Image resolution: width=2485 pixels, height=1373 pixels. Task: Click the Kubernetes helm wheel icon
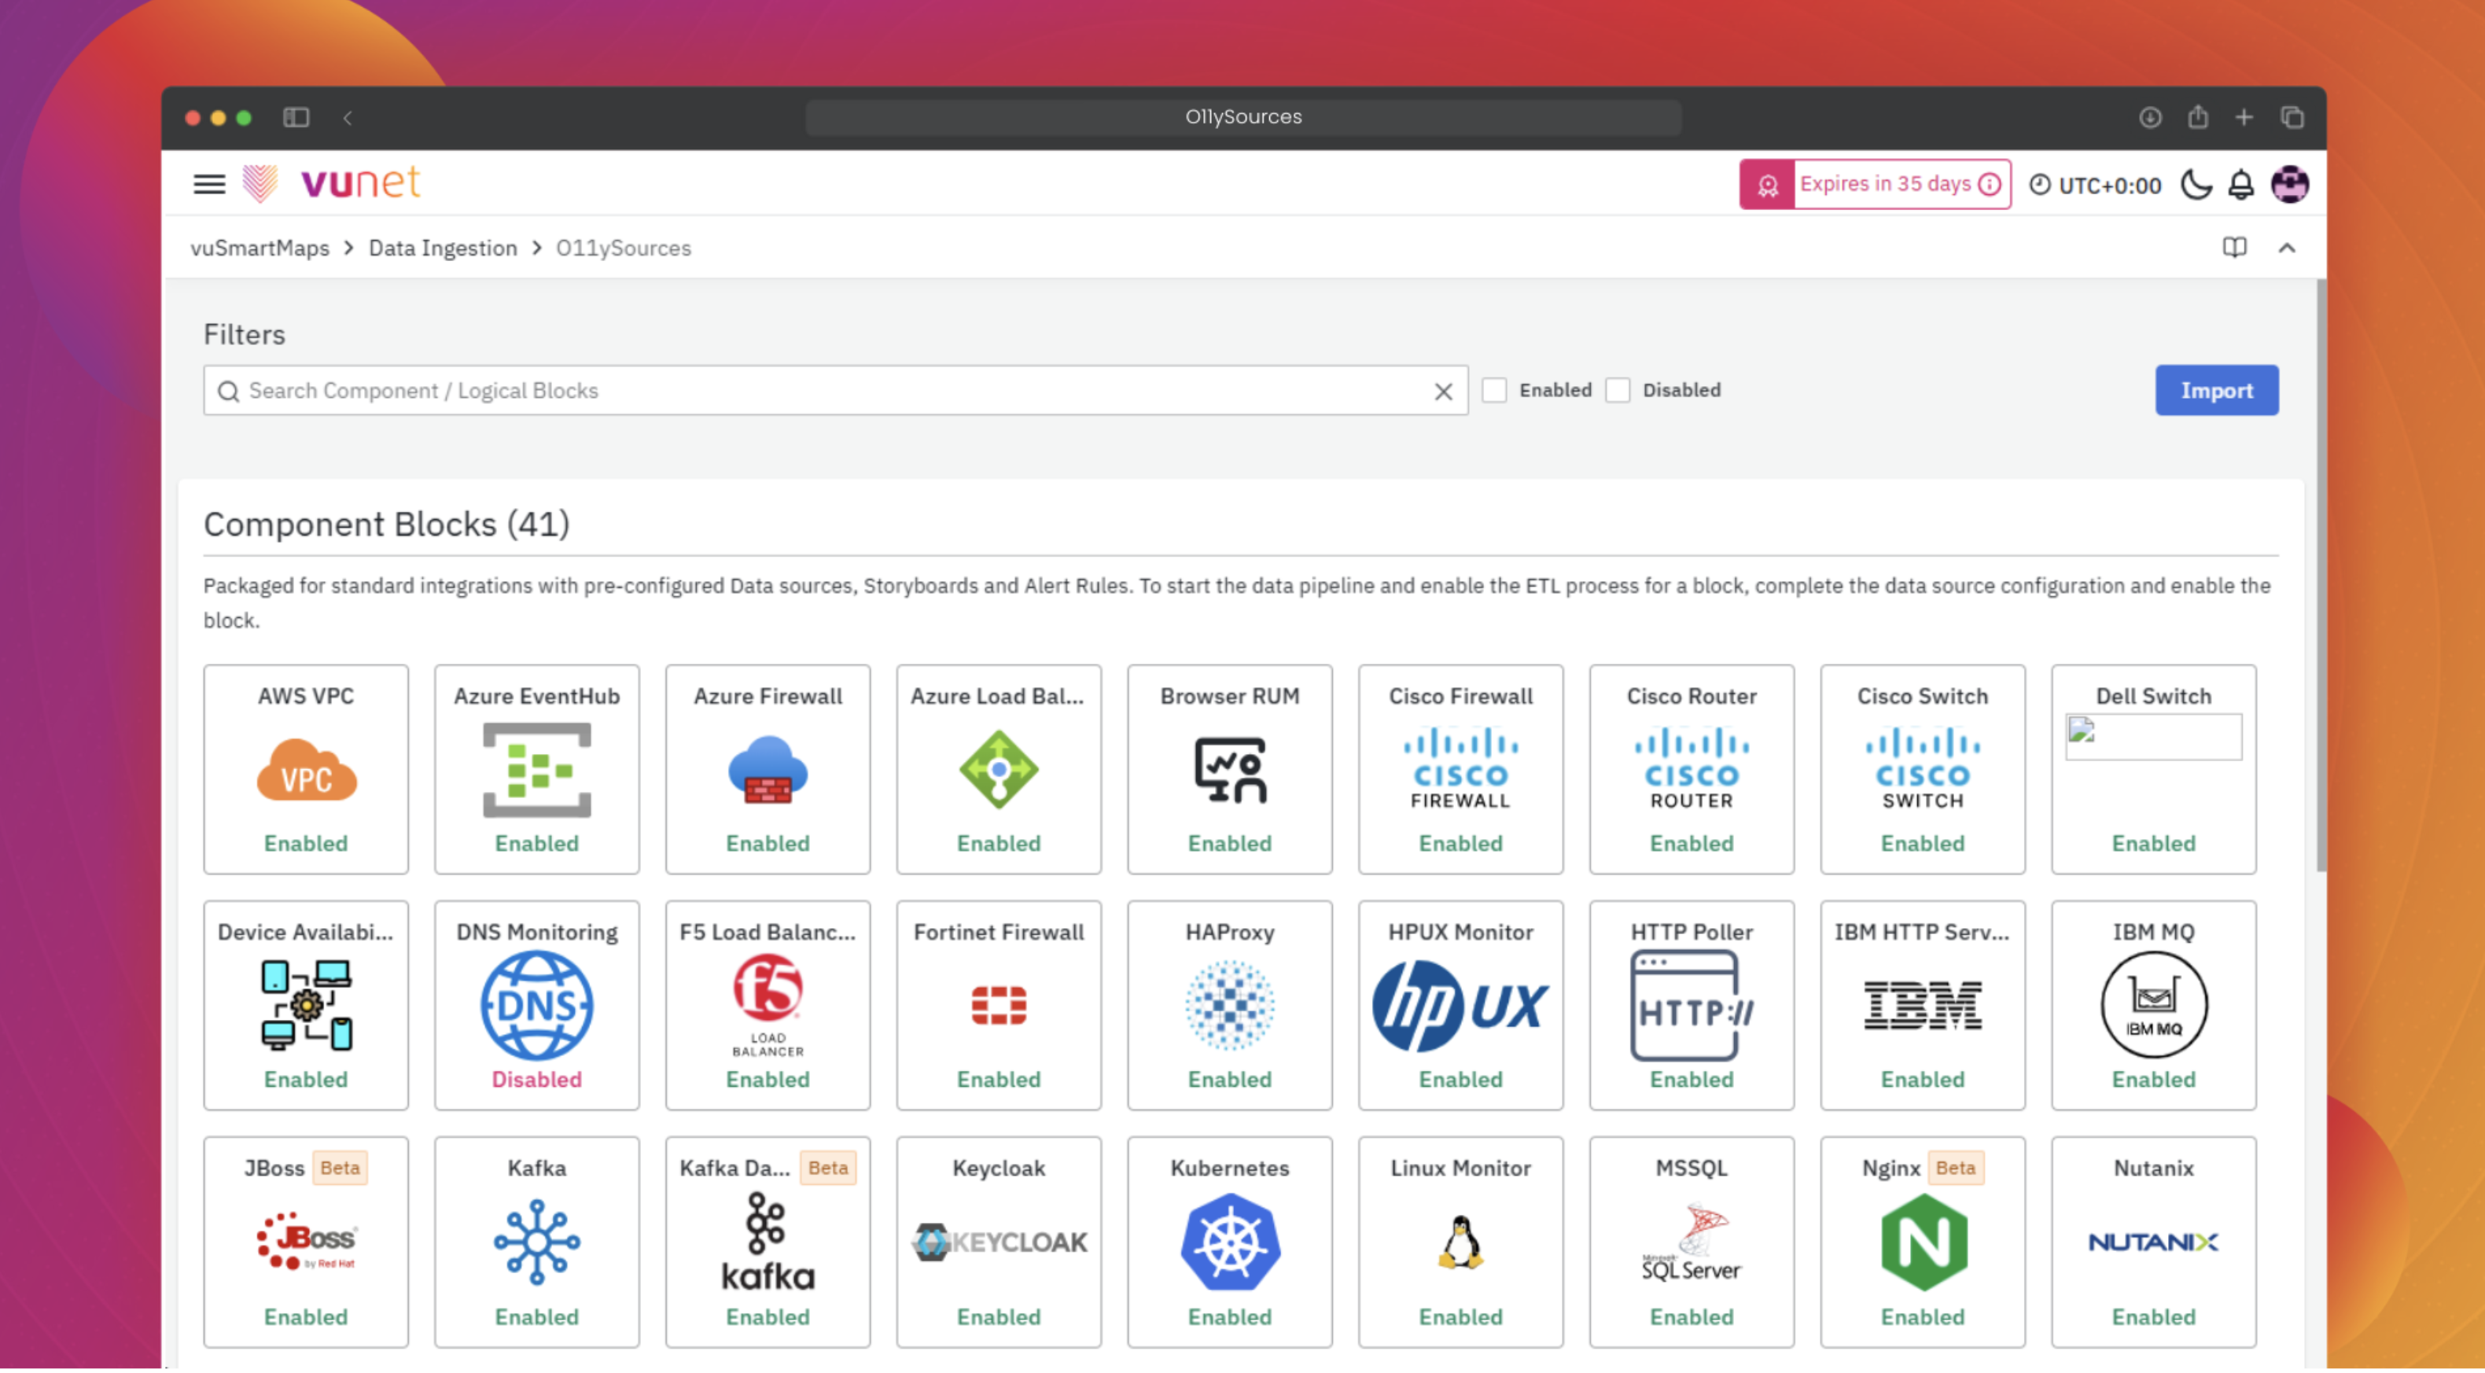point(1229,1242)
